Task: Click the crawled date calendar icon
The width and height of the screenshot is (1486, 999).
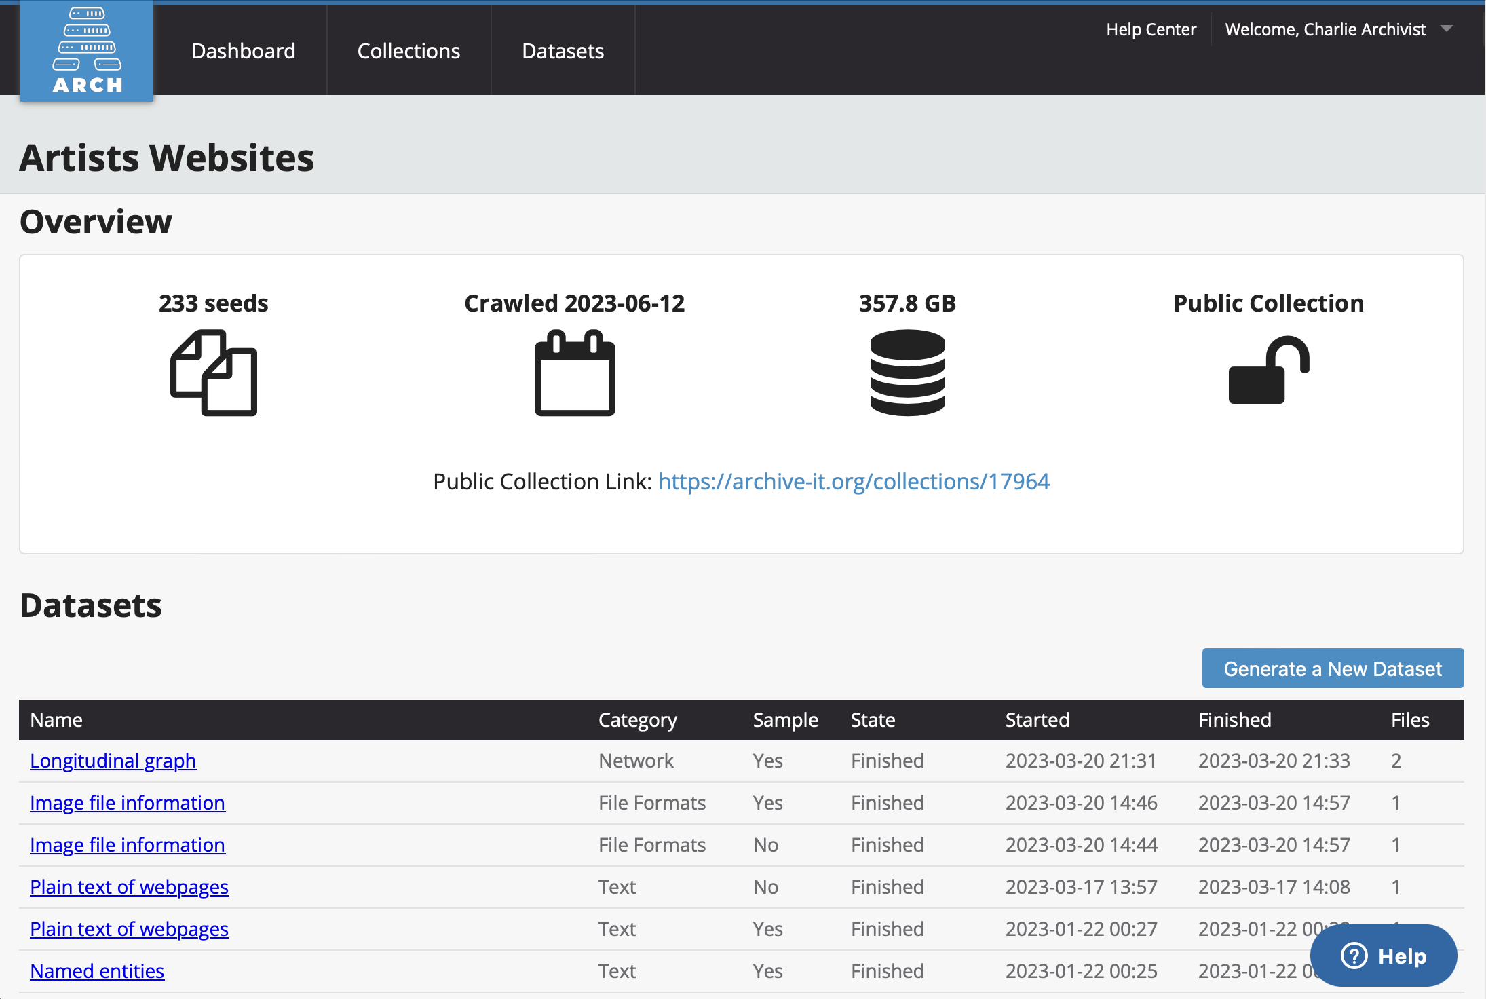Action: pyautogui.click(x=575, y=373)
